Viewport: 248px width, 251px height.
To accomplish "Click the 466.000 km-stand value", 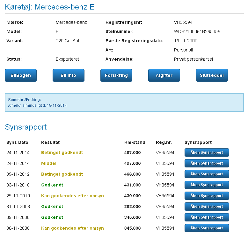I will [132, 174].
